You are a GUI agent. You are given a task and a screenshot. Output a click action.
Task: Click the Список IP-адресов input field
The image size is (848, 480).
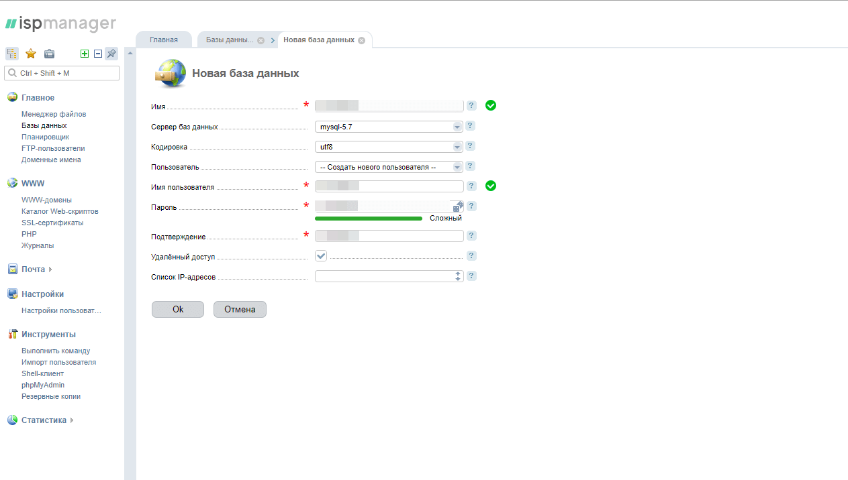point(384,276)
